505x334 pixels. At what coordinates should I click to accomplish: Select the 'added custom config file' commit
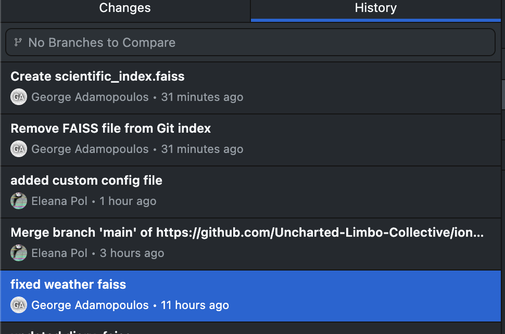86,181
